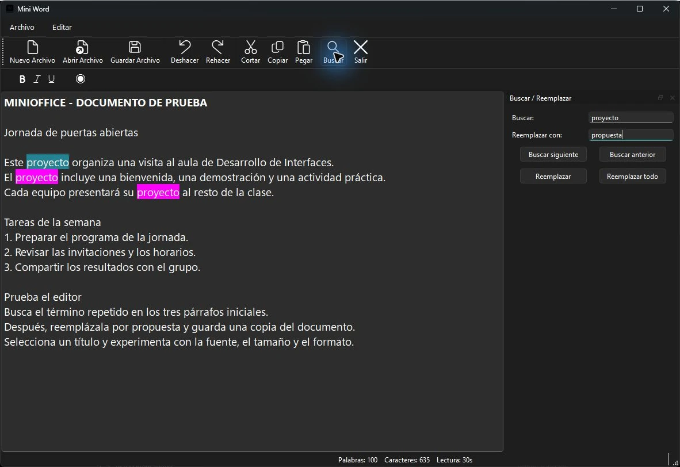
Task: Click the window resize grip at corner
Action: [x=675, y=462]
